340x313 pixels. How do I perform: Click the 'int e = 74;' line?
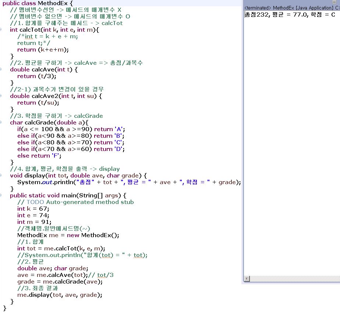[x=33, y=215]
